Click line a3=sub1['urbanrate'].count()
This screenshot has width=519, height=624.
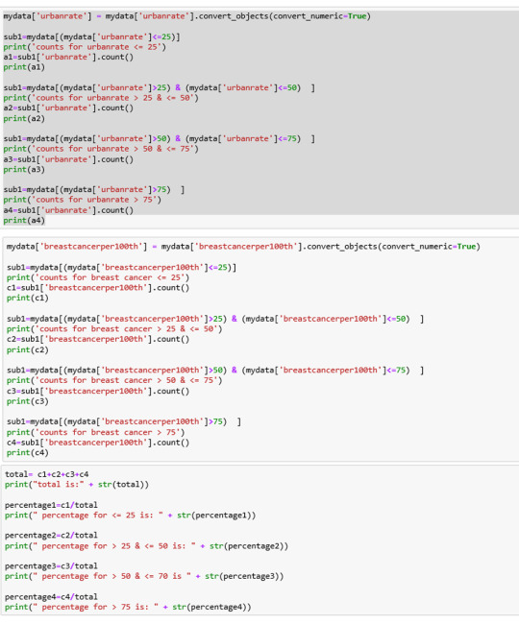click(68, 159)
